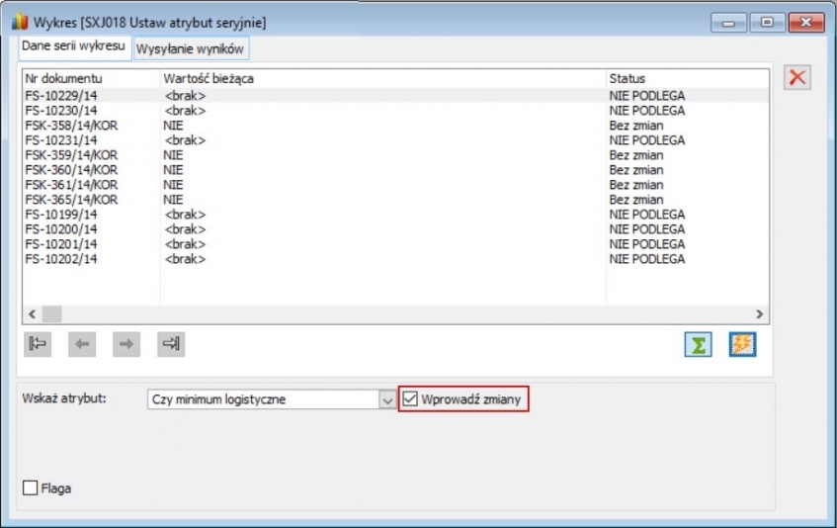Go to the next record arrow
The width and height of the screenshot is (837, 528).
[126, 344]
